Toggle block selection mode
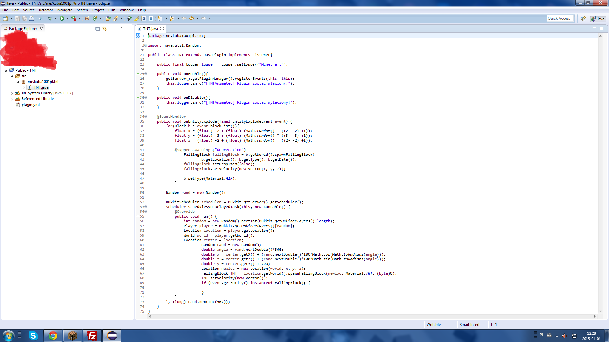The height and width of the screenshot is (342, 609). click(x=144, y=18)
